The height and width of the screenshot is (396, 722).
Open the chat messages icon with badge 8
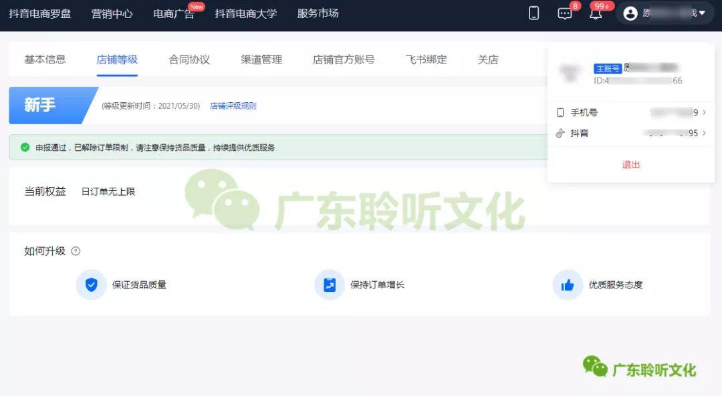pos(564,13)
